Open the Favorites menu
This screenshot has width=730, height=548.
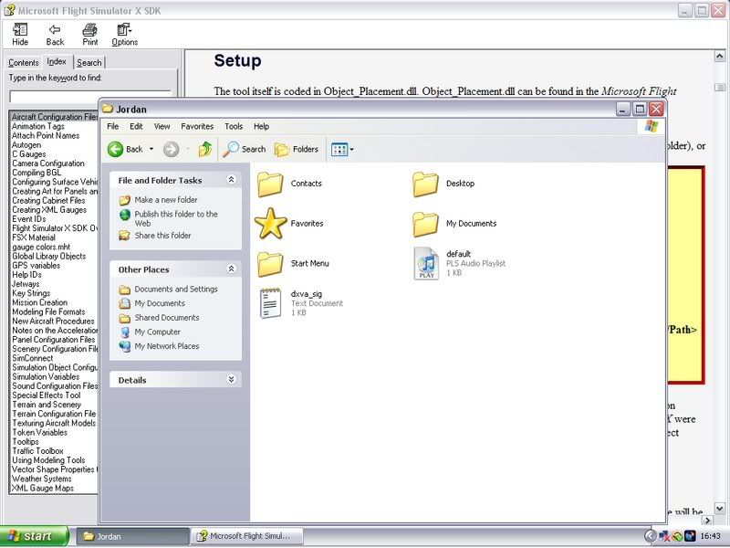pos(197,126)
